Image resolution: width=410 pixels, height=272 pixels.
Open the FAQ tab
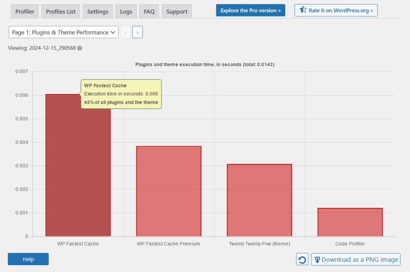(x=149, y=12)
